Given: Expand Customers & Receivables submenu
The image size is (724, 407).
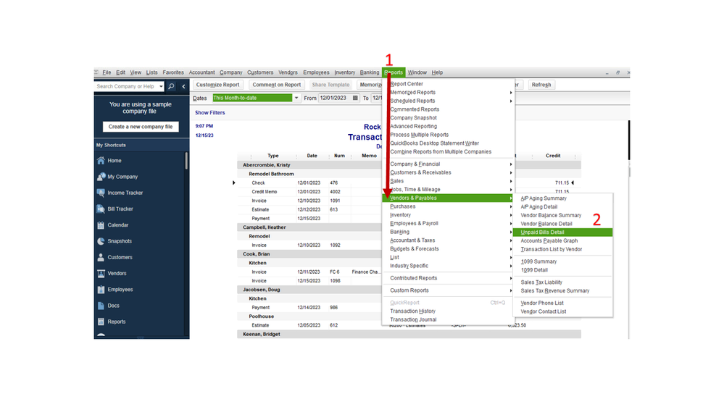Looking at the screenshot, I should pyautogui.click(x=449, y=172).
